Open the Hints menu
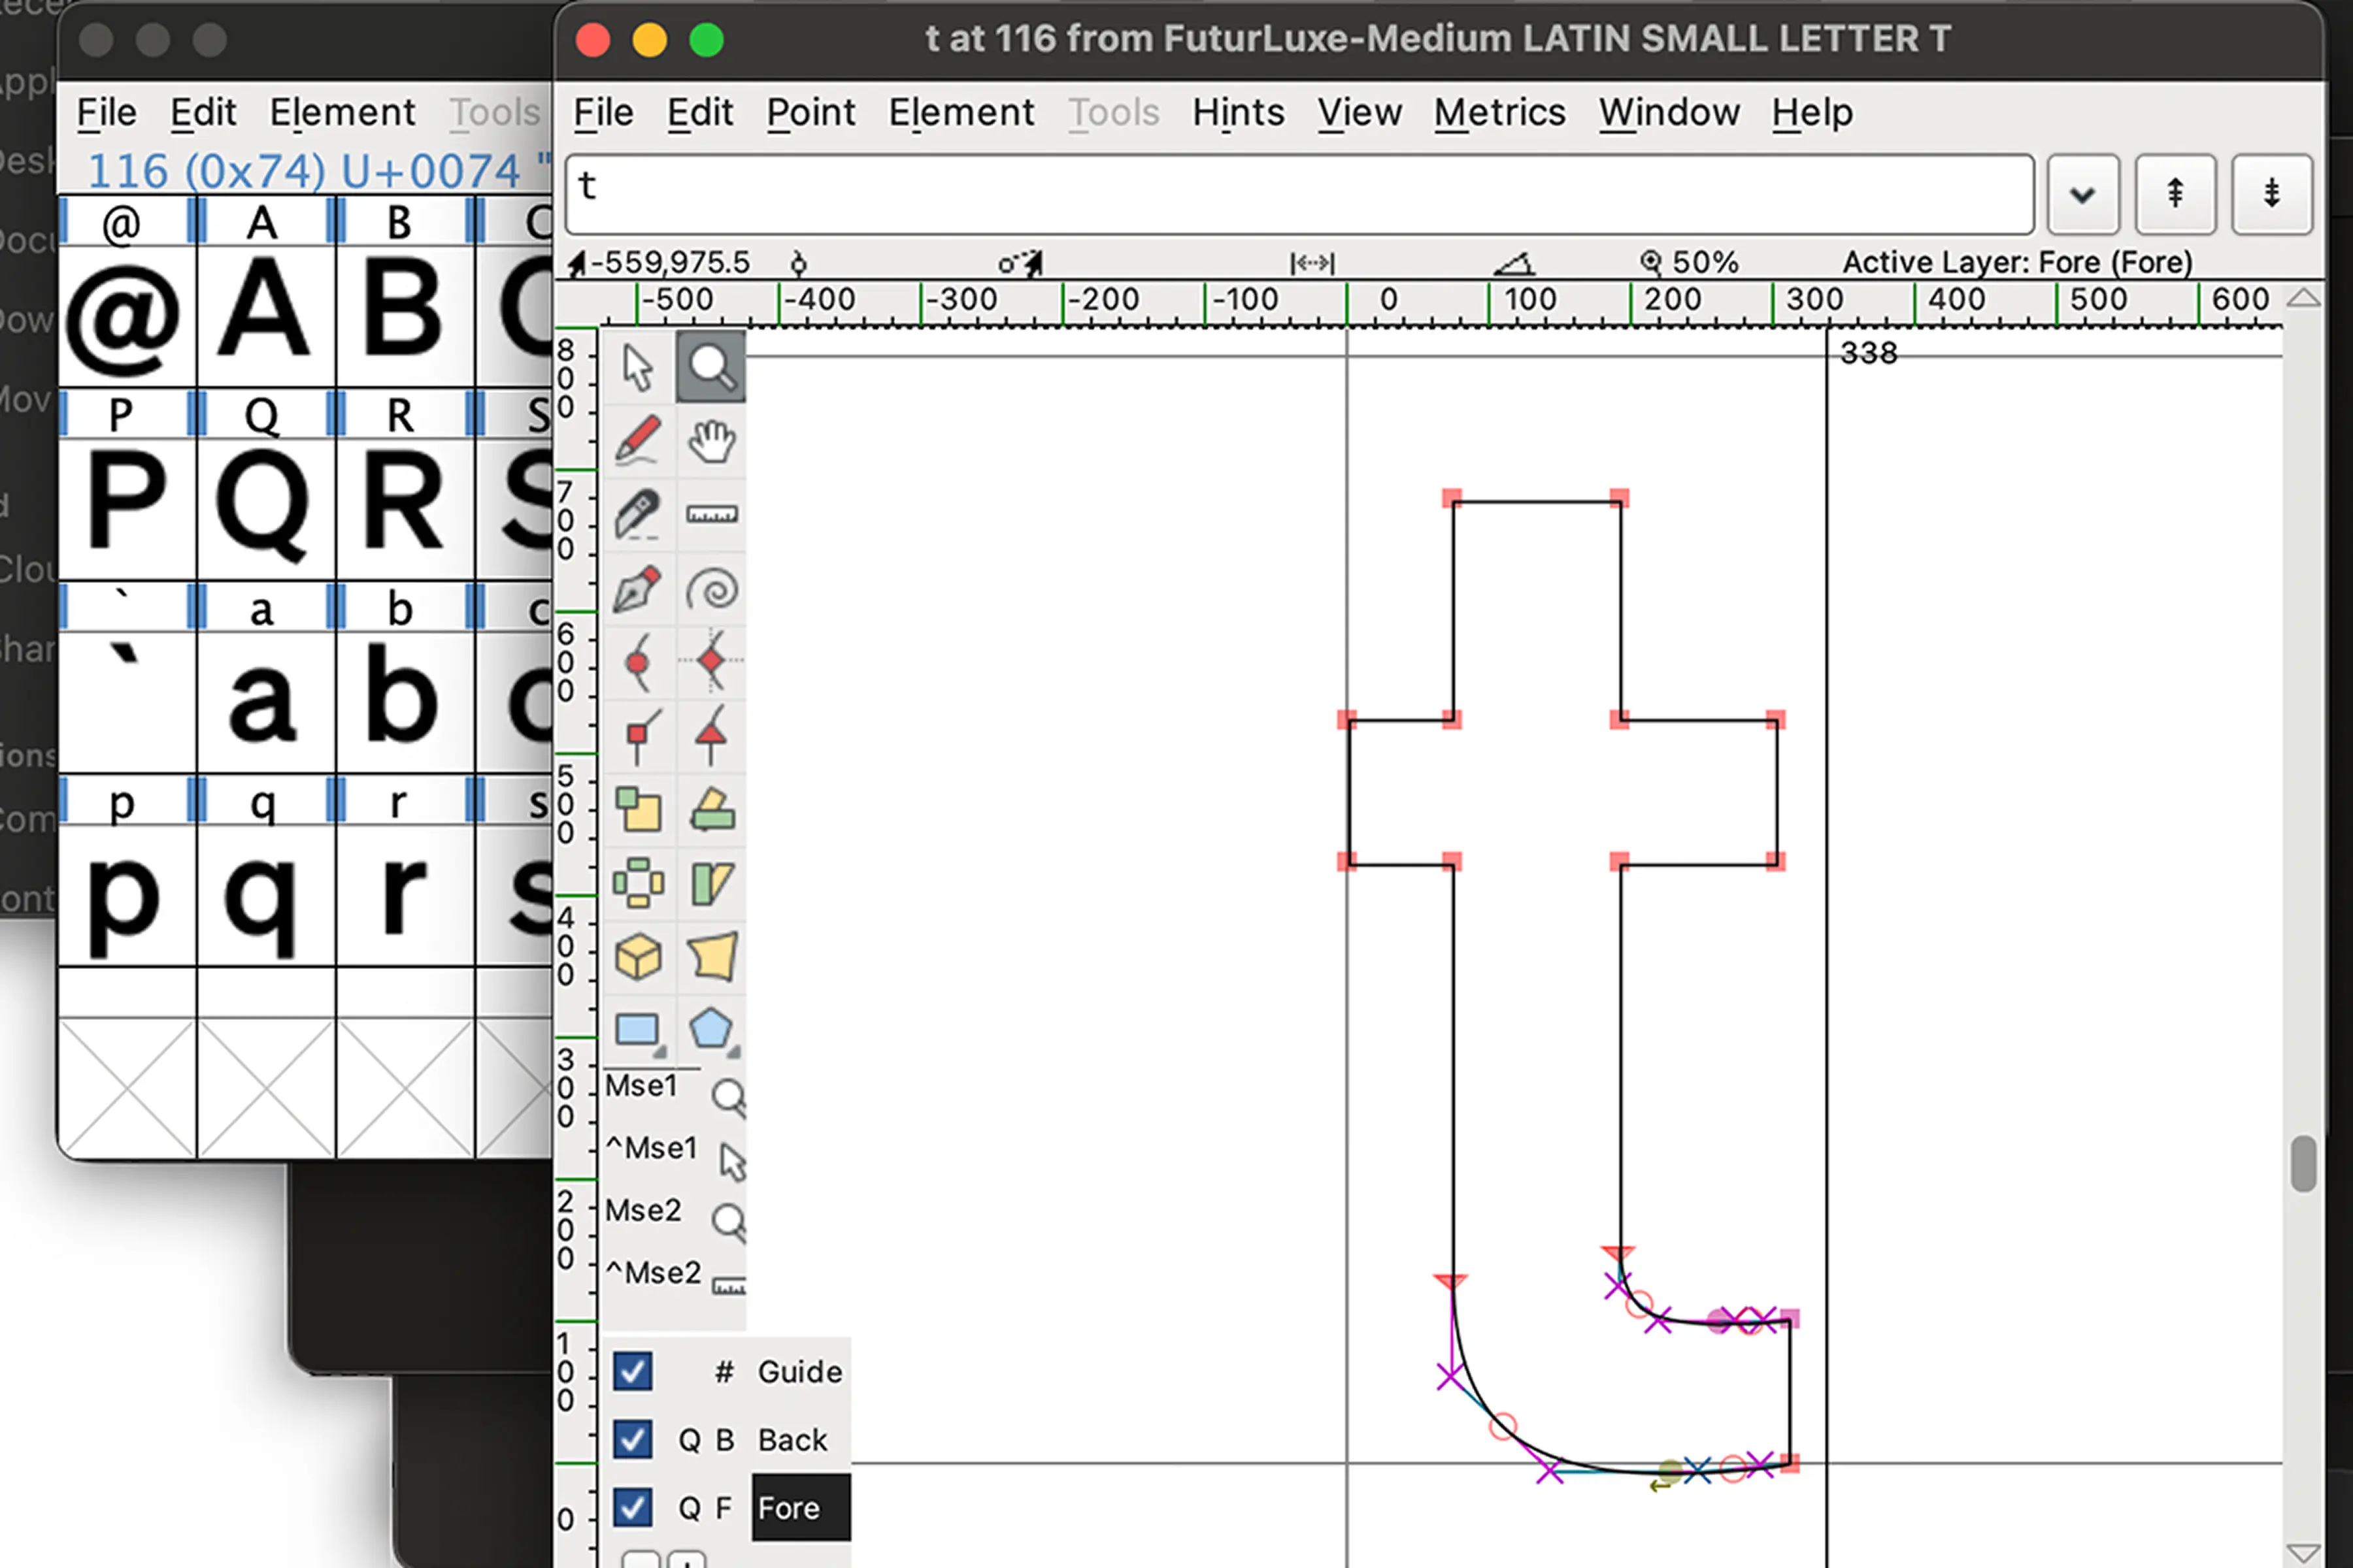This screenshot has height=1568, width=2353. pyautogui.click(x=1237, y=112)
